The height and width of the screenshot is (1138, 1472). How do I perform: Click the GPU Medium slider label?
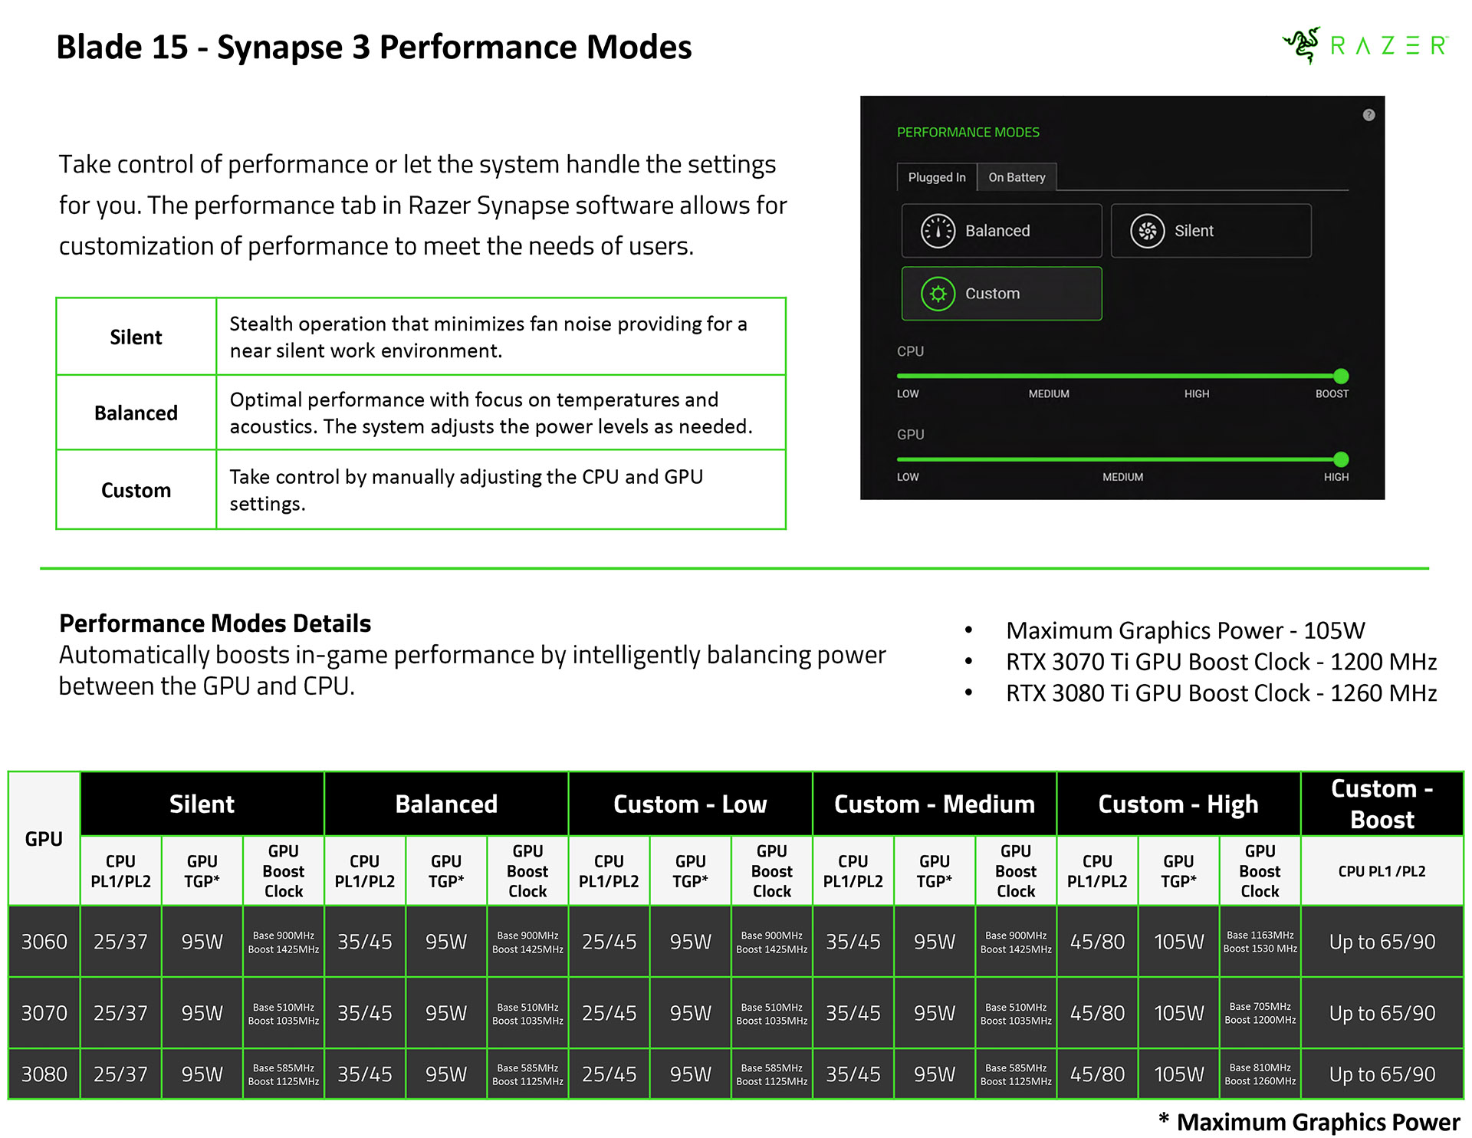1122,477
